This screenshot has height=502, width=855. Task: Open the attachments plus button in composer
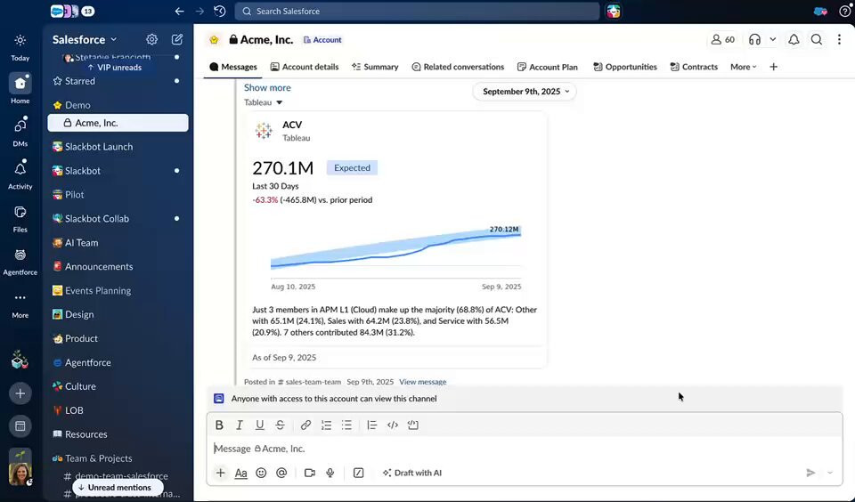(x=220, y=473)
